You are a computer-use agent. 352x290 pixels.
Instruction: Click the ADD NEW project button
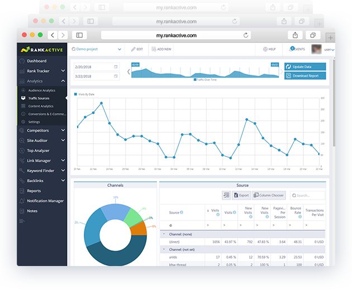(161, 49)
